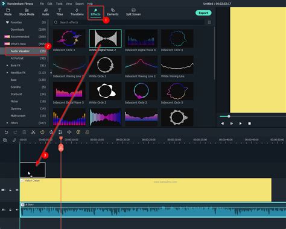Mute the audio track speaker icon
This screenshot has height=229, width=286.
click(x=17, y=210)
